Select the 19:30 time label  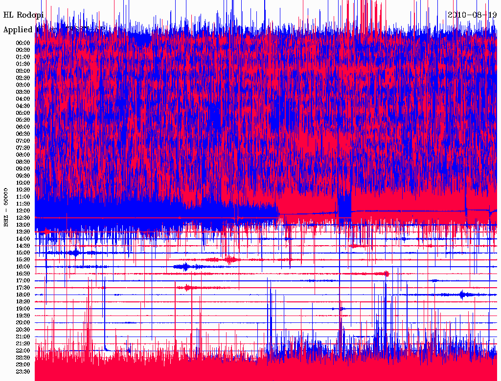[x=23, y=316]
